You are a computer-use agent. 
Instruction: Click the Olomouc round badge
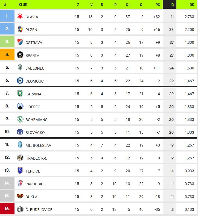tap(20, 81)
